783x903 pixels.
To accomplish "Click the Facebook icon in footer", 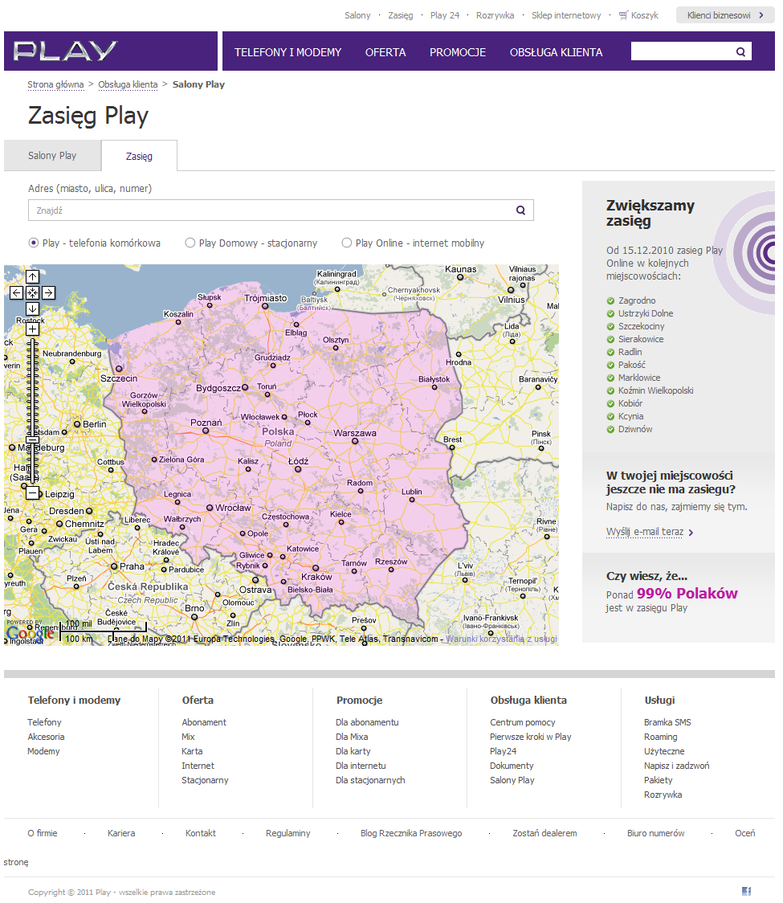I will click(746, 892).
